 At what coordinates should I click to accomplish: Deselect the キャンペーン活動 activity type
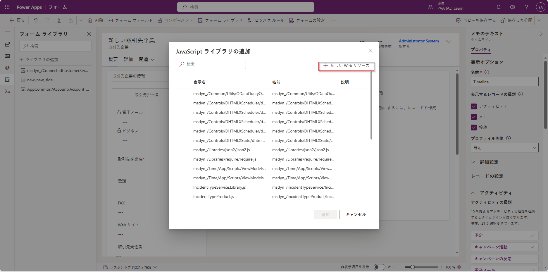(x=505, y=247)
